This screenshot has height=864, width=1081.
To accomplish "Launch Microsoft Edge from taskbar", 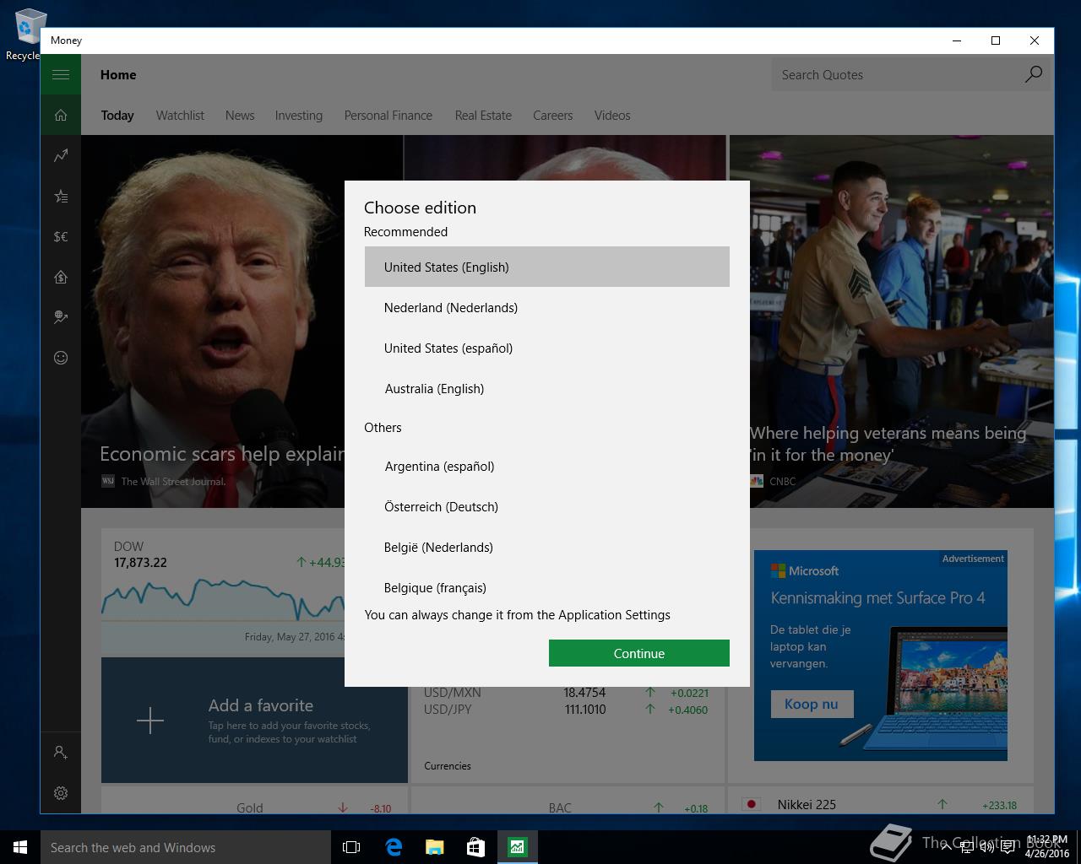I will (x=394, y=847).
